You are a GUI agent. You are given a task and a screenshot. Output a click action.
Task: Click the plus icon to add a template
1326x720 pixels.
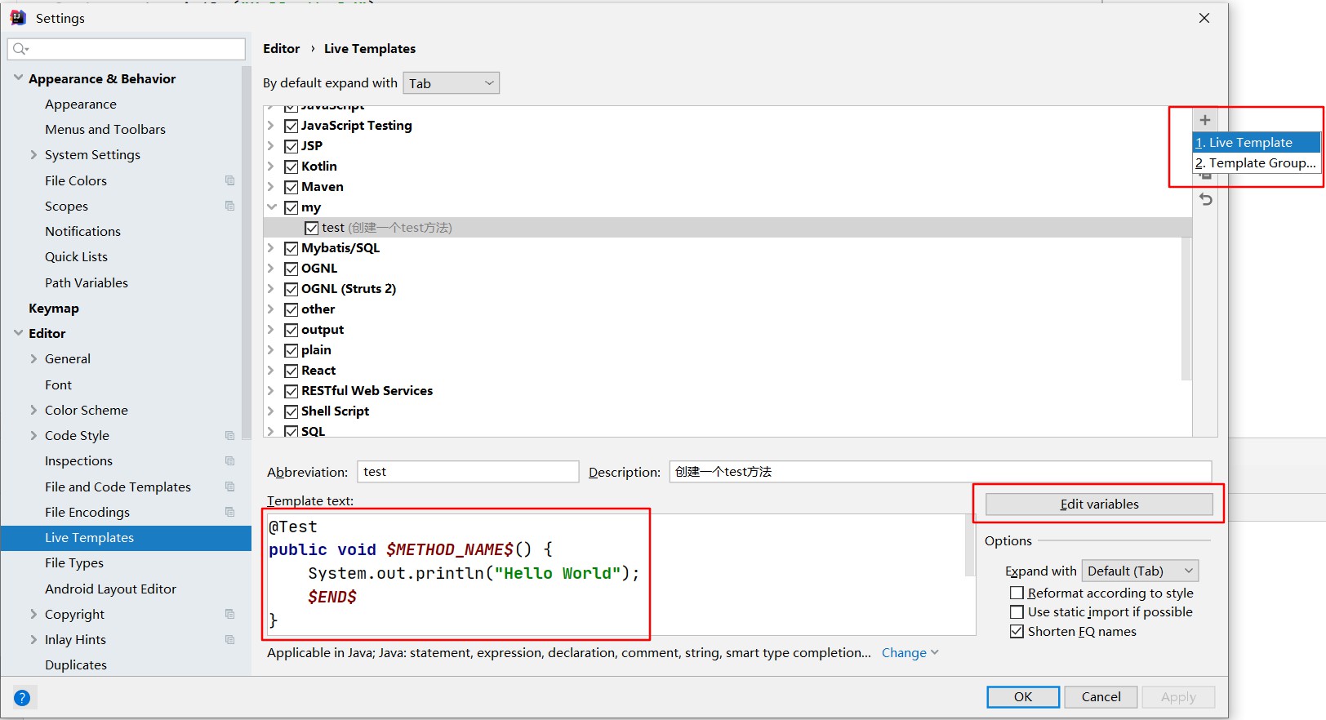pyautogui.click(x=1204, y=120)
